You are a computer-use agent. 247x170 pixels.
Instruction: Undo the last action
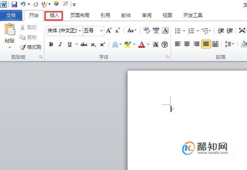tap(23, 4)
